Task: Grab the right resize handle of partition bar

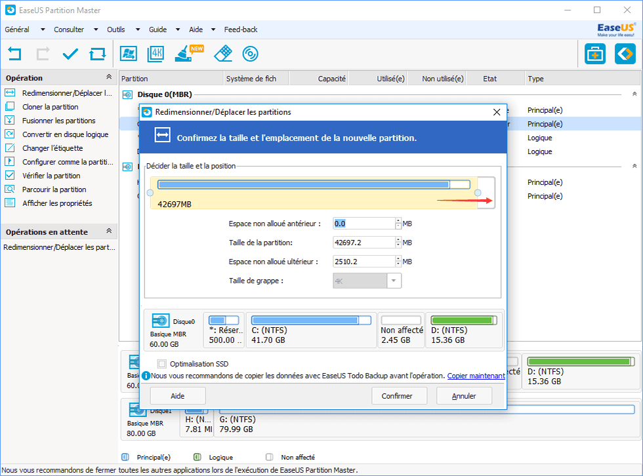Action: click(x=478, y=193)
